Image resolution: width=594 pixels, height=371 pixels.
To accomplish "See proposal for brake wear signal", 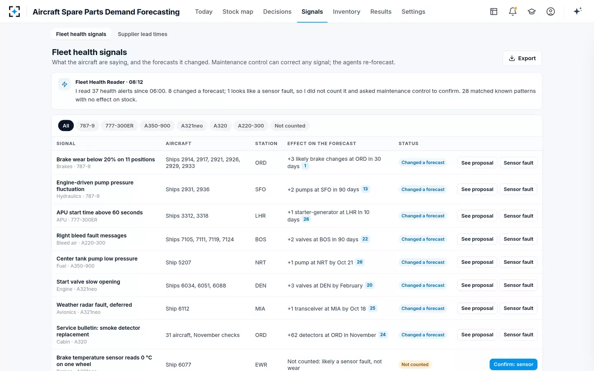I will (x=477, y=163).
